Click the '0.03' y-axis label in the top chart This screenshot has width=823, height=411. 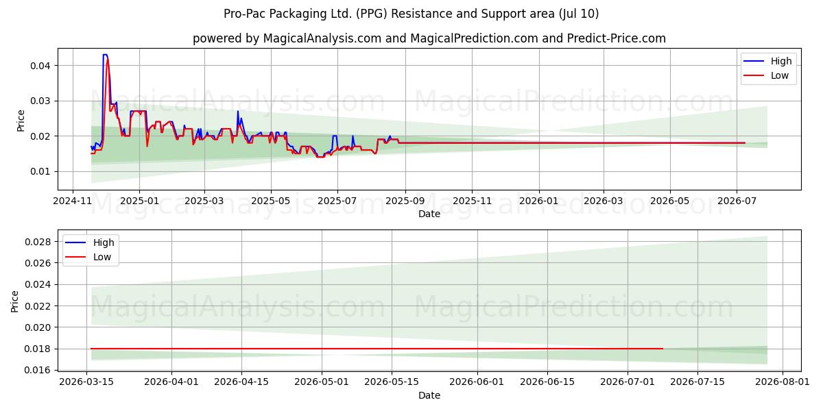(41, 101)
